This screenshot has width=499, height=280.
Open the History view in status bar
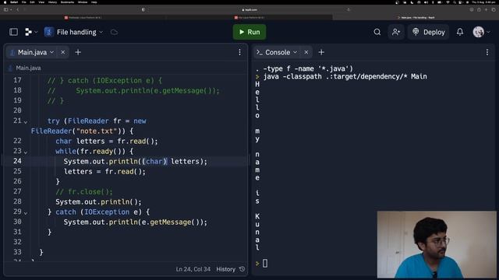(x=231, y=269)
